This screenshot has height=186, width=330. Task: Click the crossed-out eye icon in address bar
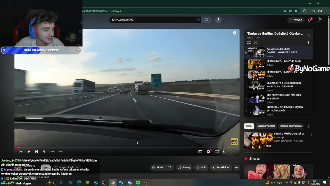tap(290, 11)
